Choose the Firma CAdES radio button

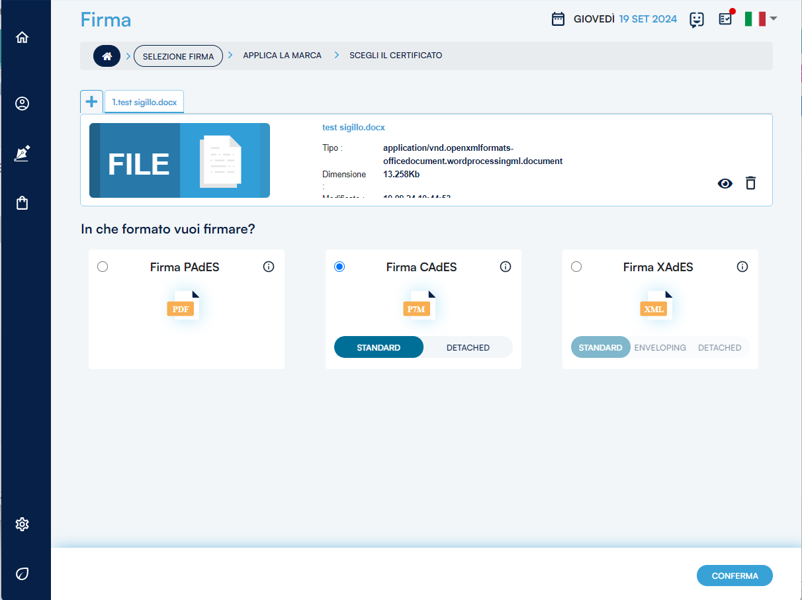tap(339, 267)
